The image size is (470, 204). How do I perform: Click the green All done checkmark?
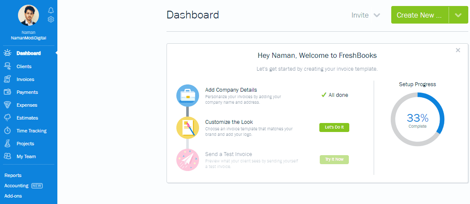[324, 95]
